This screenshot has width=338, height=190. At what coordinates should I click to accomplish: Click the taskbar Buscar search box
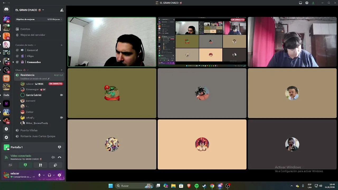134,186
